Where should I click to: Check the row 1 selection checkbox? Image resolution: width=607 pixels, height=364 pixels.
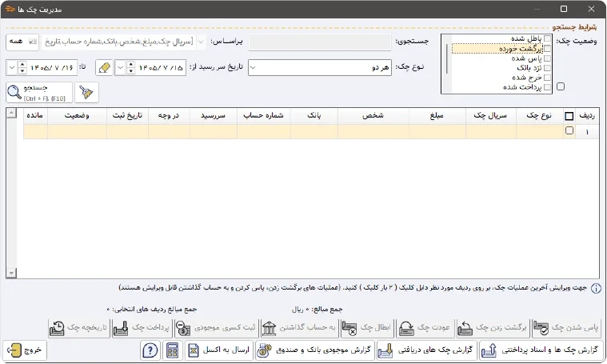coord(569,131)
